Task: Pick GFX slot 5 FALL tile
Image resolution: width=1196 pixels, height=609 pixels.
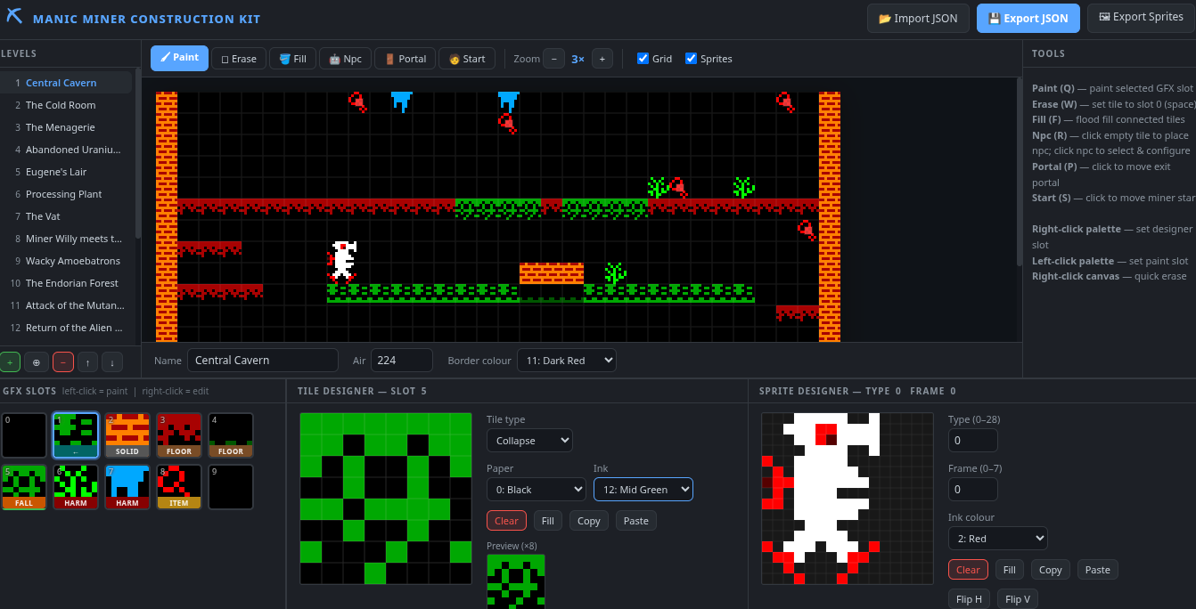Action: [23, 487]
